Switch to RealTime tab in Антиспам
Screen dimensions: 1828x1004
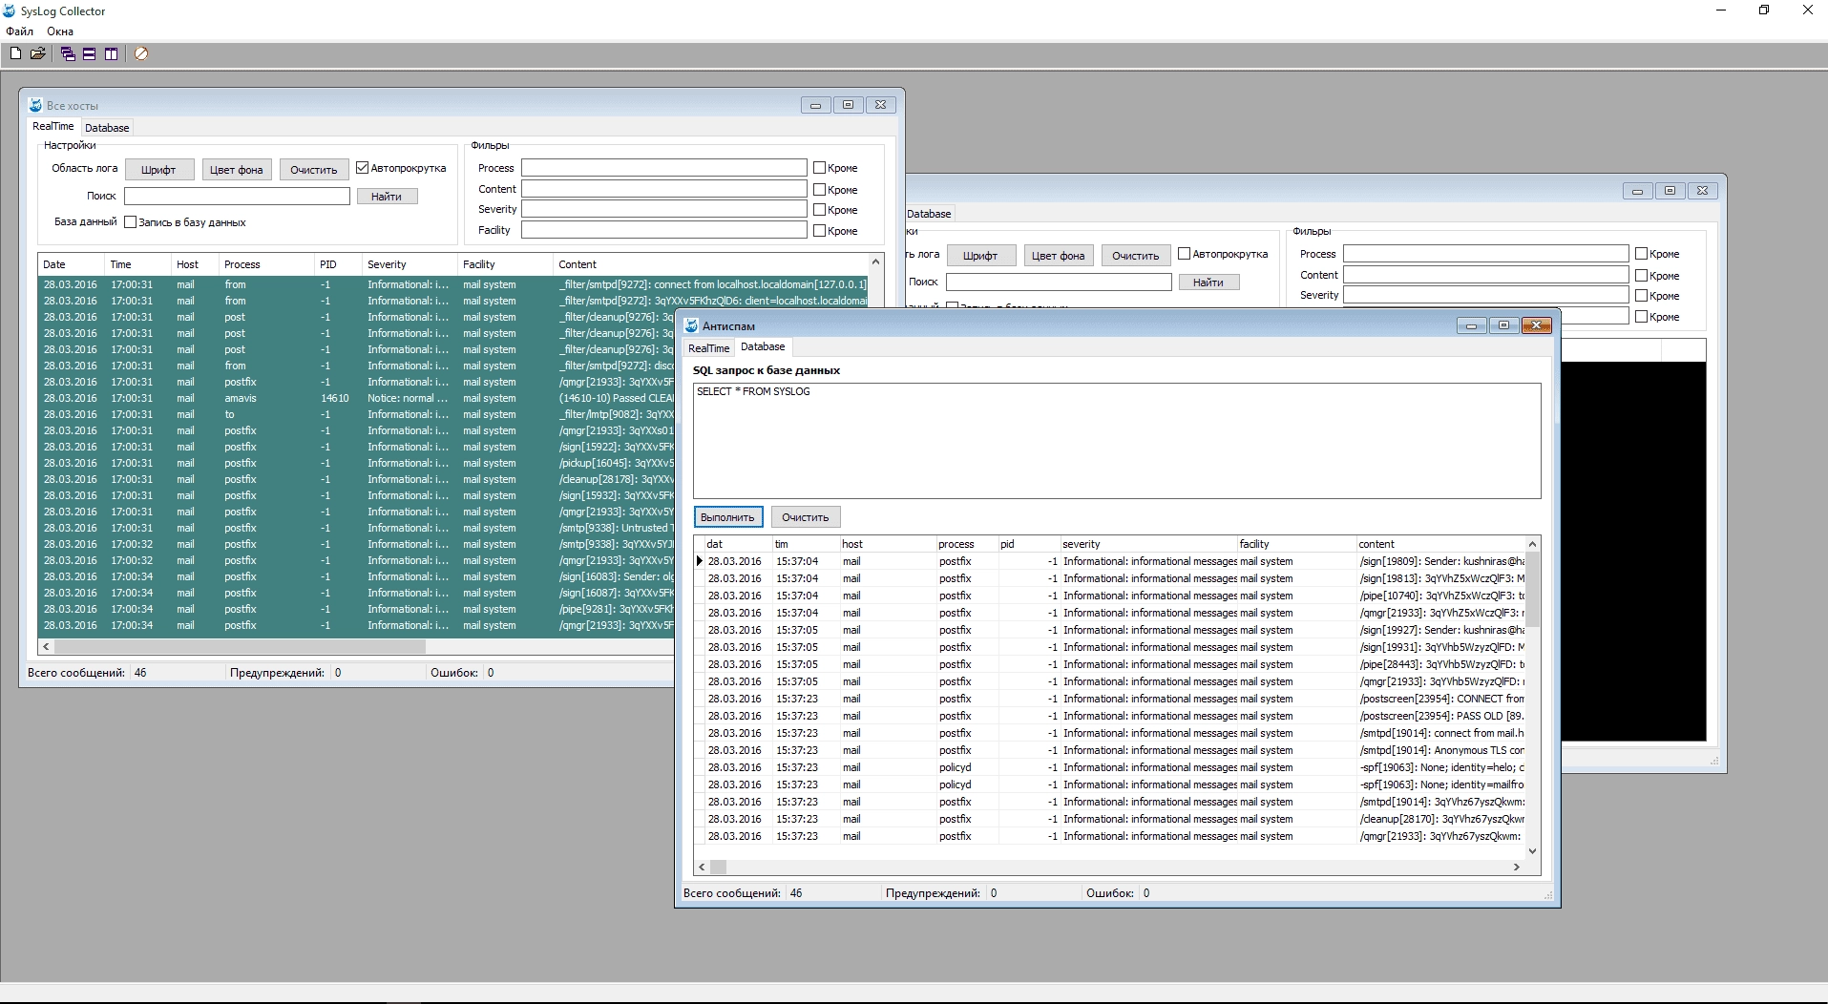point(709,348)
